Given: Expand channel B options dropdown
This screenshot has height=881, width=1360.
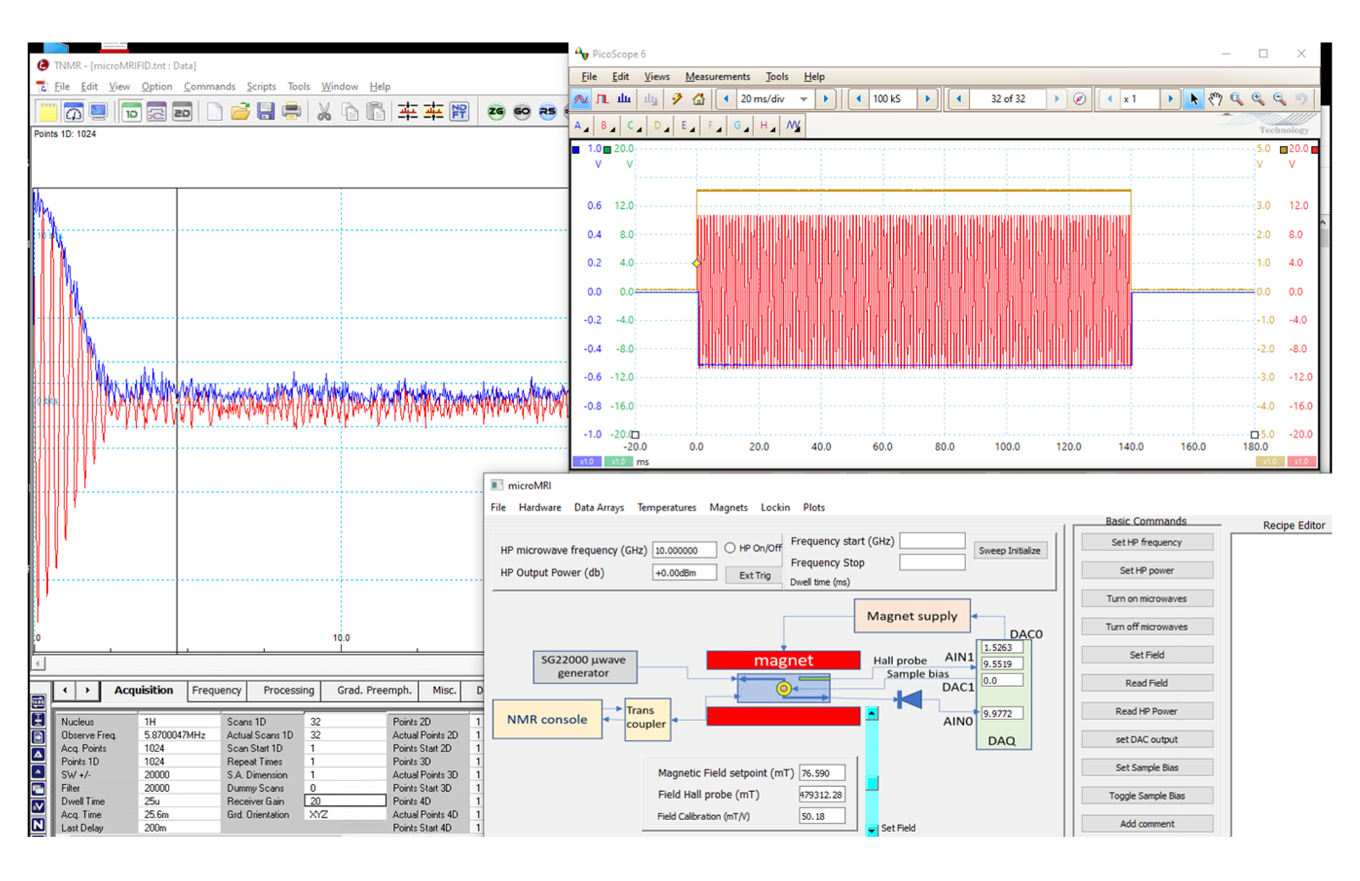Looking at the screenshot, I should 607,126.
